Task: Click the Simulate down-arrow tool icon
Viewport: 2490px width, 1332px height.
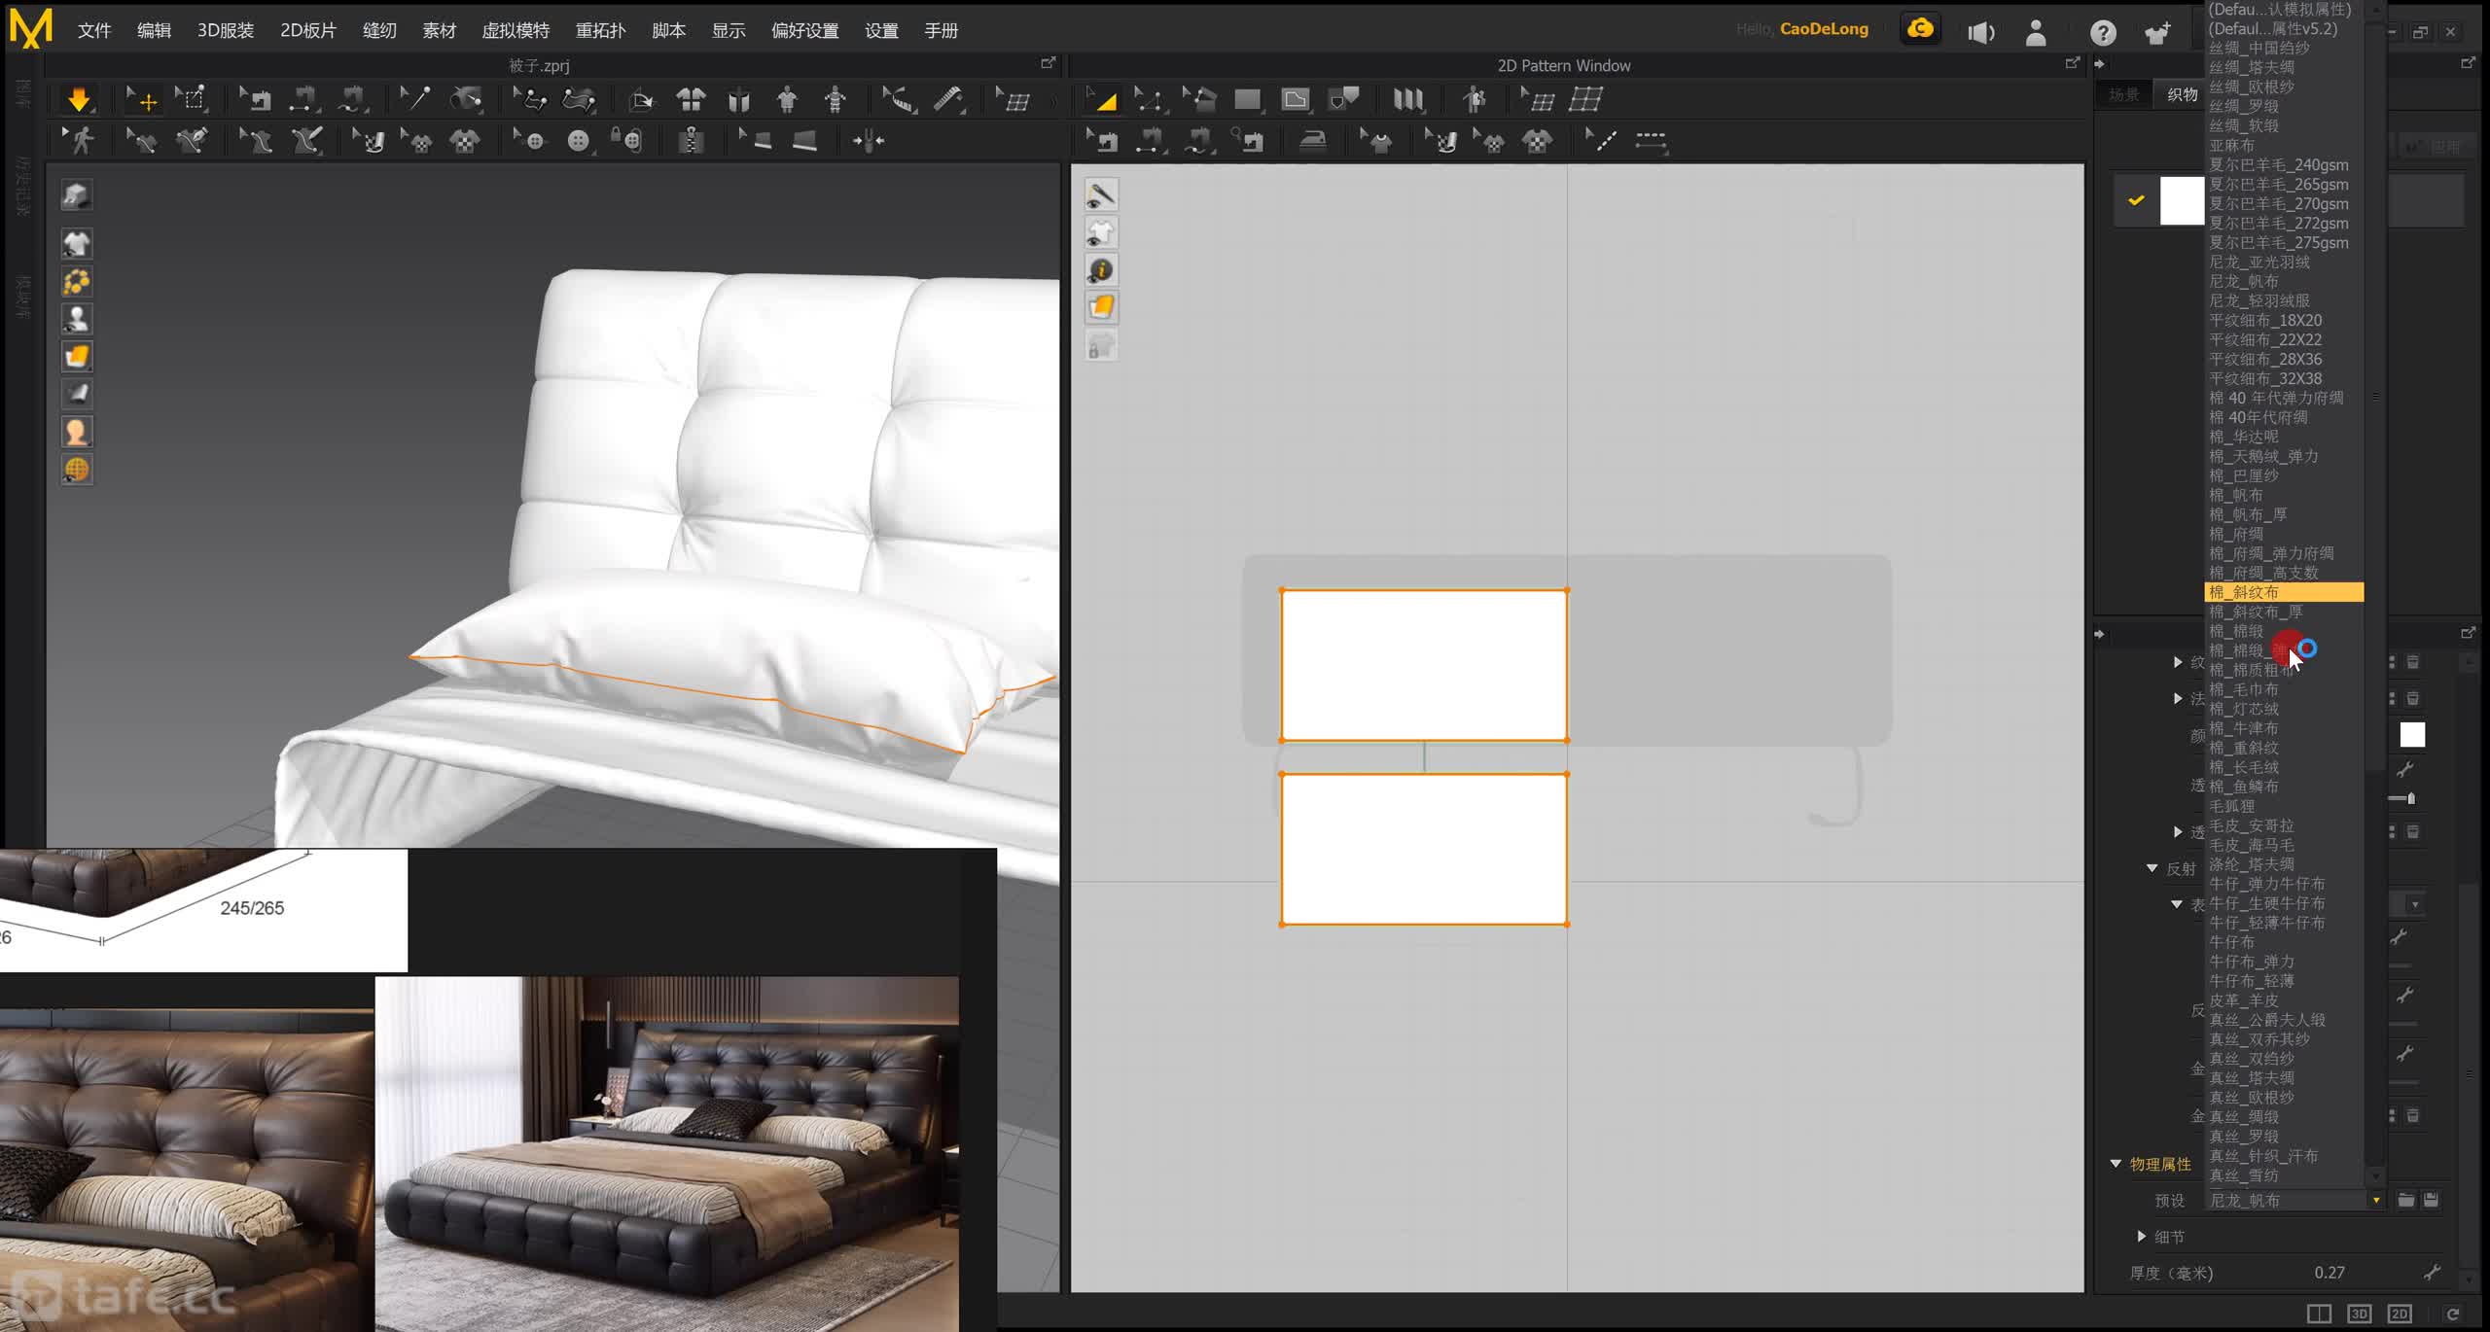Action: 79,99
